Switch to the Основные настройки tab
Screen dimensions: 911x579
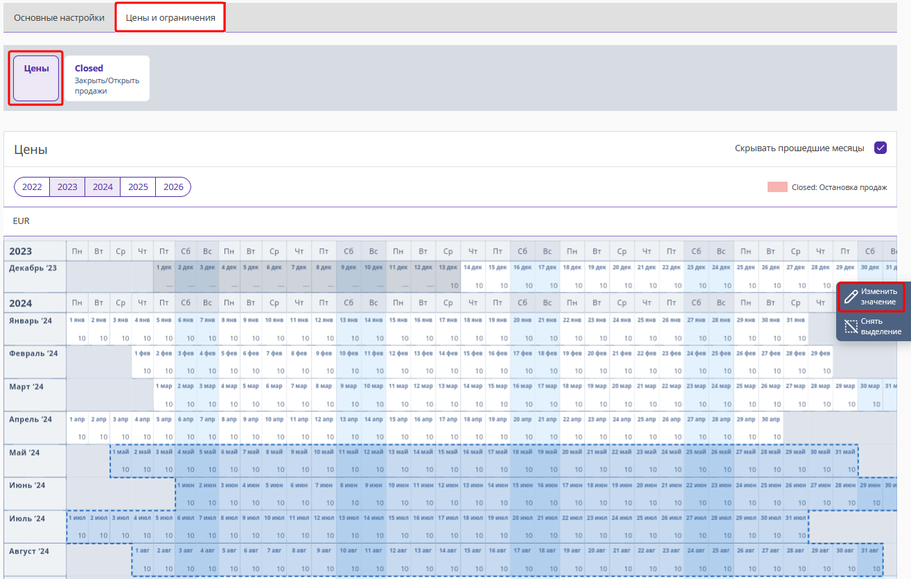(60, 17)
